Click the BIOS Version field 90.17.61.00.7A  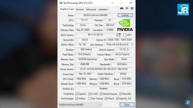coord(95,35)
